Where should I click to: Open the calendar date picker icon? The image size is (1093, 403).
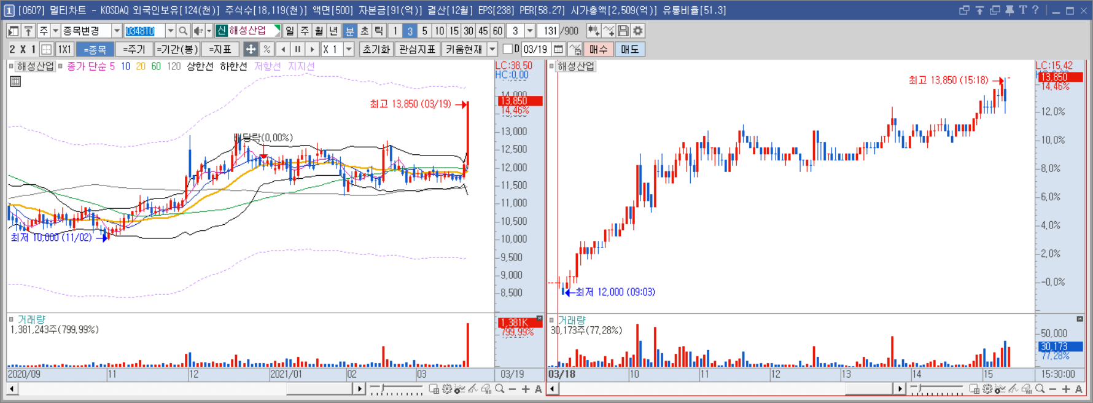pos(558,49)
